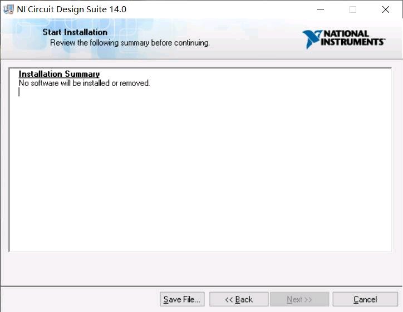Click the disabled Next >> button
The height and width of the screenshot is (312, 403).
point(299,299)
